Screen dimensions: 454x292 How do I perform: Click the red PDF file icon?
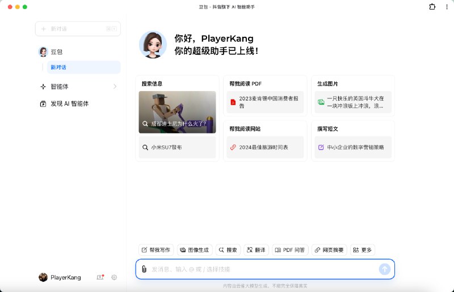click(233, 102)
